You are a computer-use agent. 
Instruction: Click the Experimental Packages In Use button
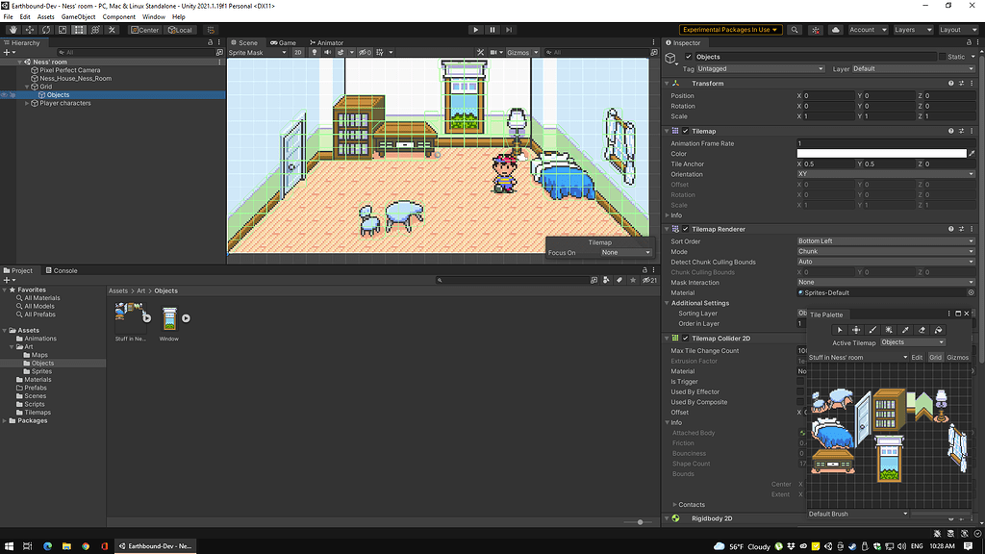coord(729,30)
